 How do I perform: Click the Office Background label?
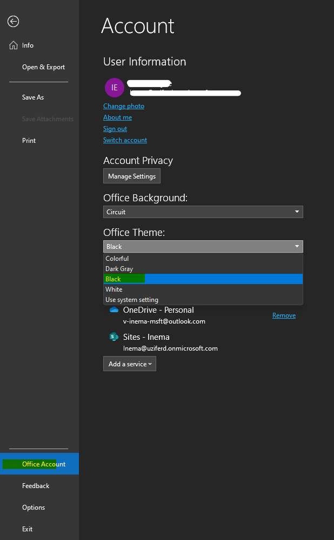tap(145, 197)
